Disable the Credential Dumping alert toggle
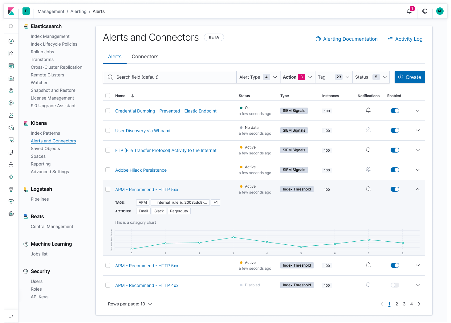 (395, 111)
